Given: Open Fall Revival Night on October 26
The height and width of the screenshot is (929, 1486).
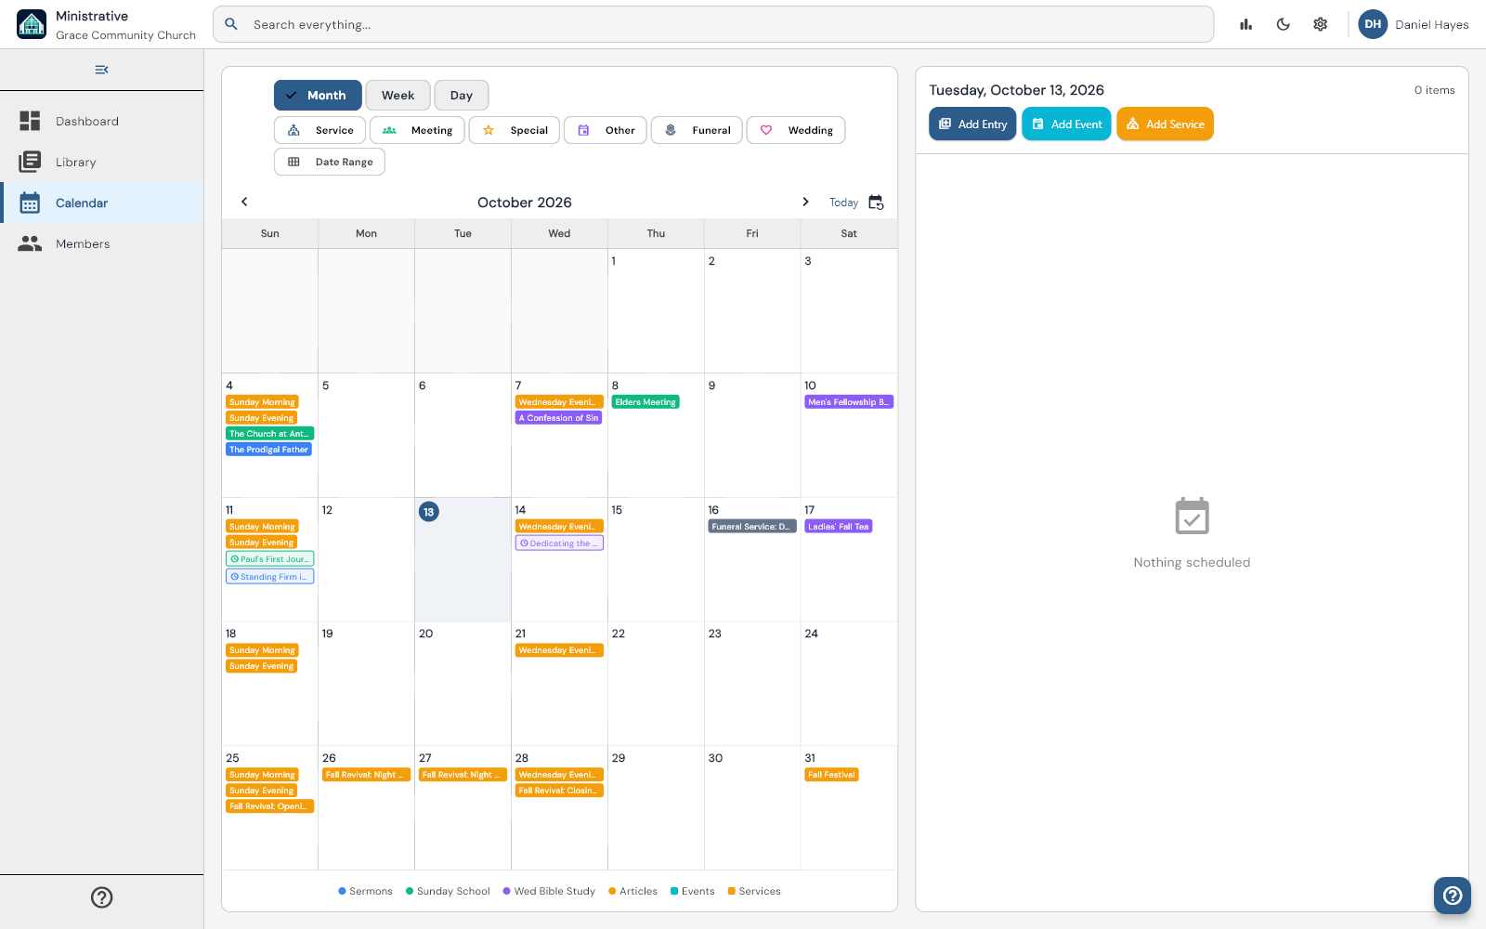Looking at the screenshot, I should tap(367, 775).
